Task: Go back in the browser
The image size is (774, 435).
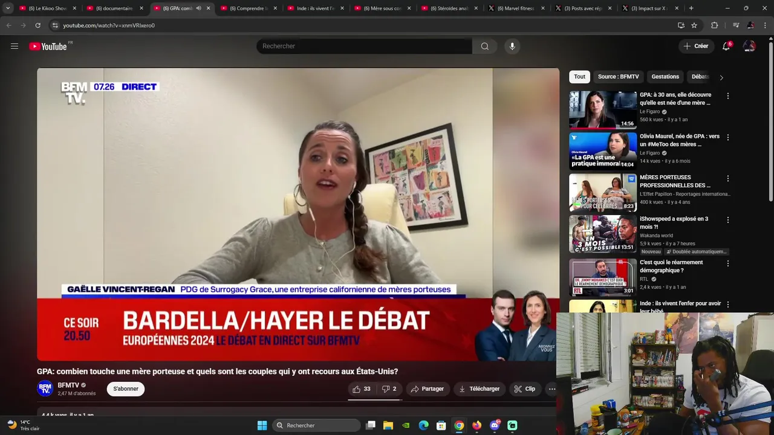Action: tap(8, 25)
